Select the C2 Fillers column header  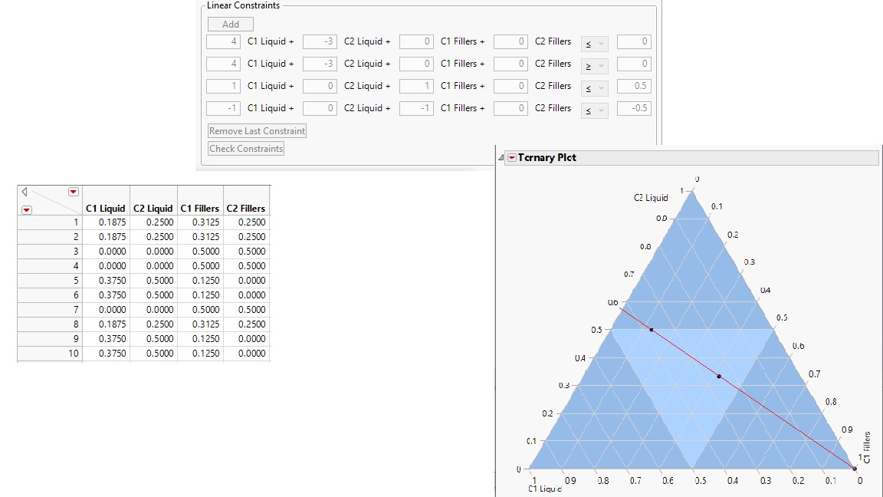click(246, 208)
